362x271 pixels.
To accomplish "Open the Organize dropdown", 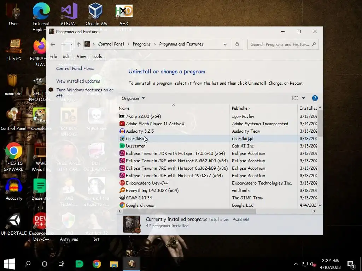I will 133,98.
